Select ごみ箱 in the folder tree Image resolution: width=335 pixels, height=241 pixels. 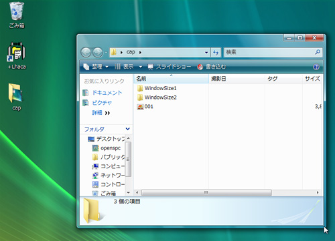click(x=104, y=194)
